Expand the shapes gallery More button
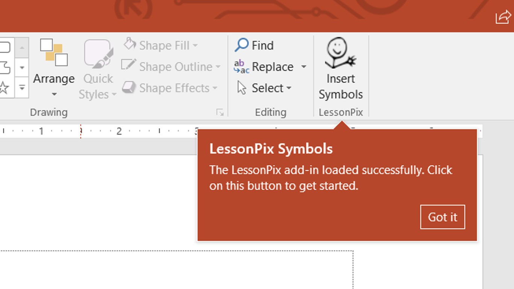This screenshot has height=289, width=514. coord(22,88)
